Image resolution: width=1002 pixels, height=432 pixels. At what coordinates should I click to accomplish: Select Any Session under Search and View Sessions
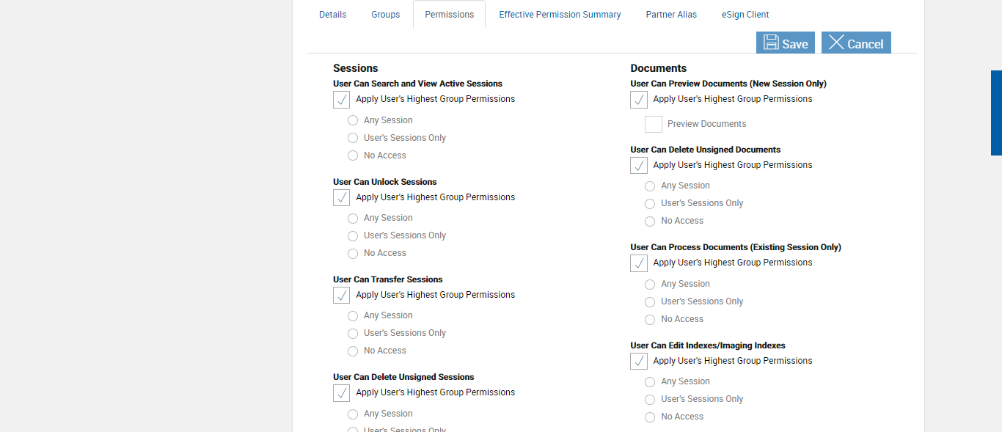353,120
